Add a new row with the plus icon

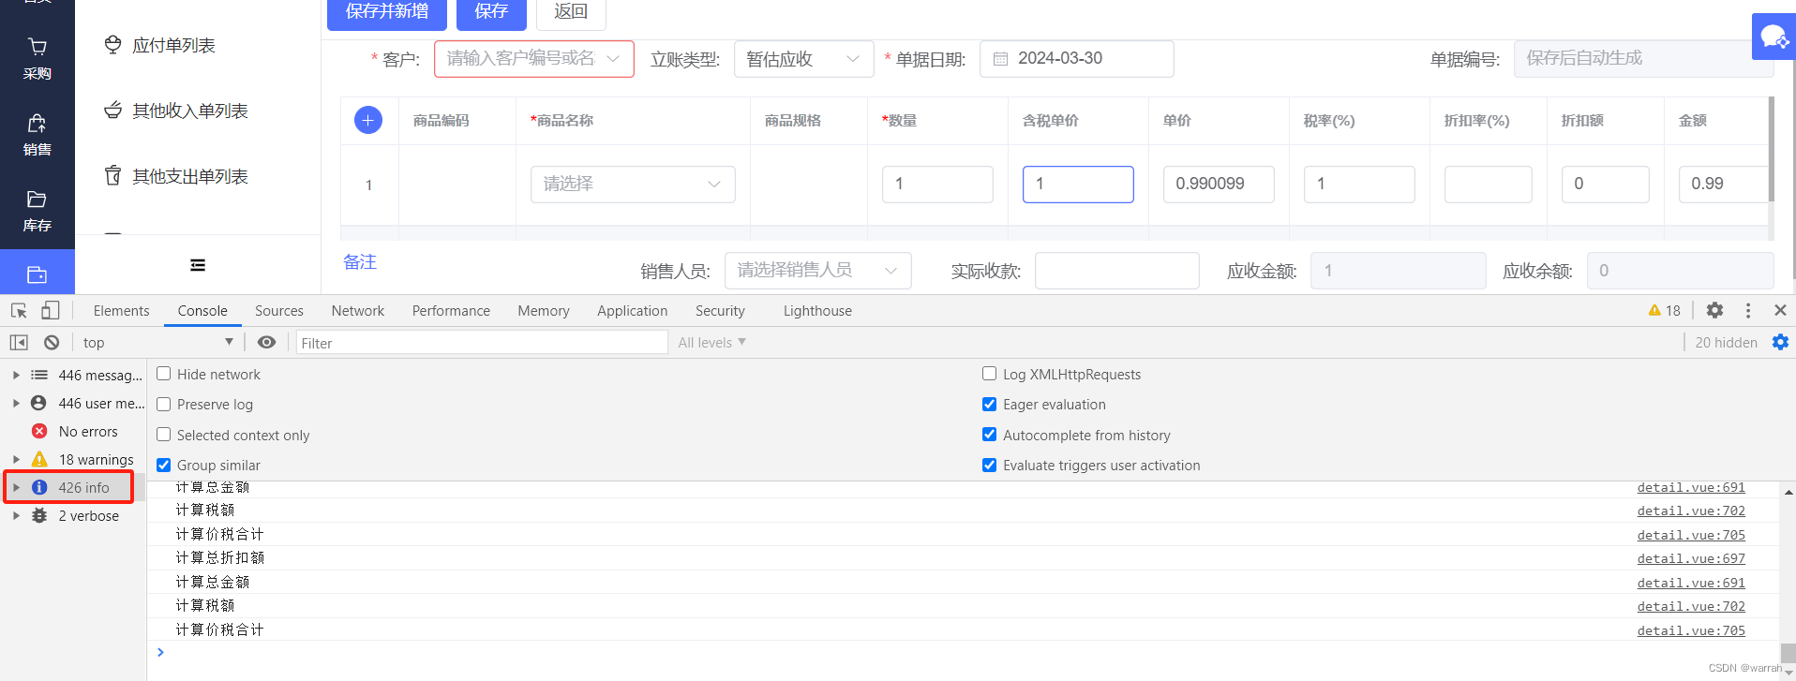(368, 120)
